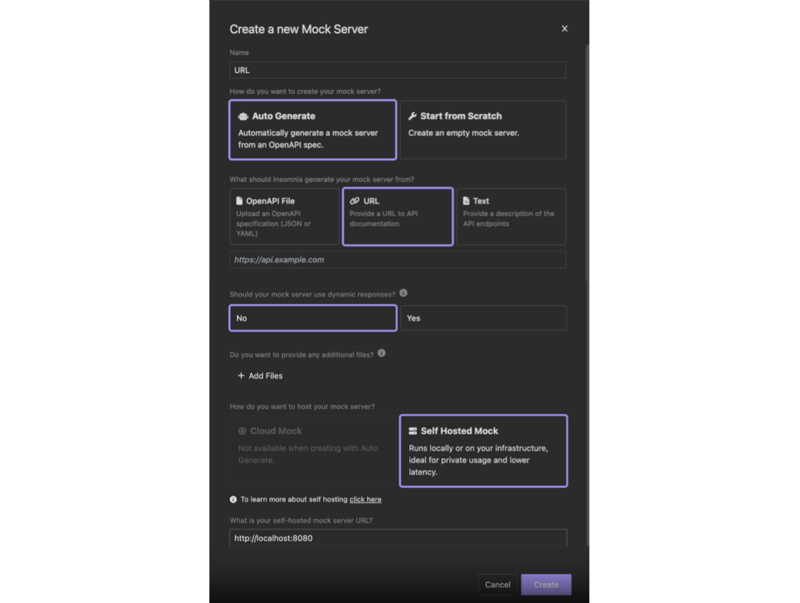Click the robot icon beside Auto Generate
The height and width of the screenshot is (603, 800).
coord(243,116)
